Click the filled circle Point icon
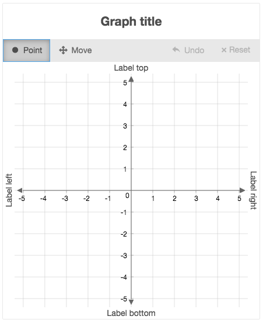 pyautogui.click(x=15, y=50)
